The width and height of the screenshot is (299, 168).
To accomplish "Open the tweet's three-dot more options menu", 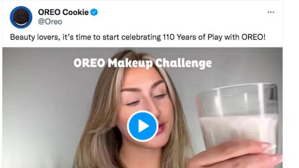I will [x=271, y=12].
